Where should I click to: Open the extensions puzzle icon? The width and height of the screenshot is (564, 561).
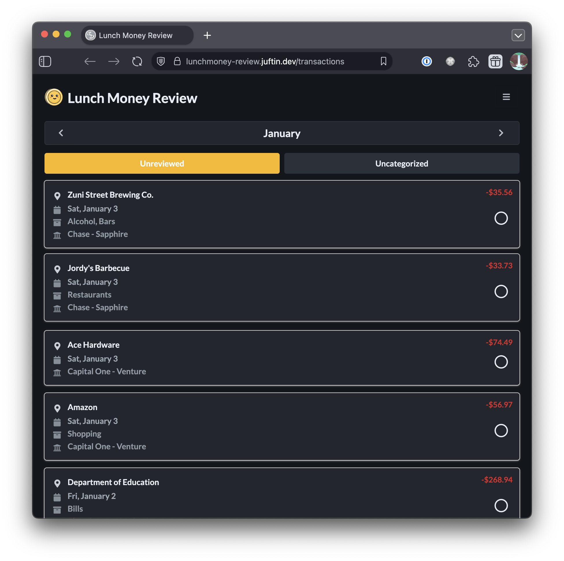[473, 61]
